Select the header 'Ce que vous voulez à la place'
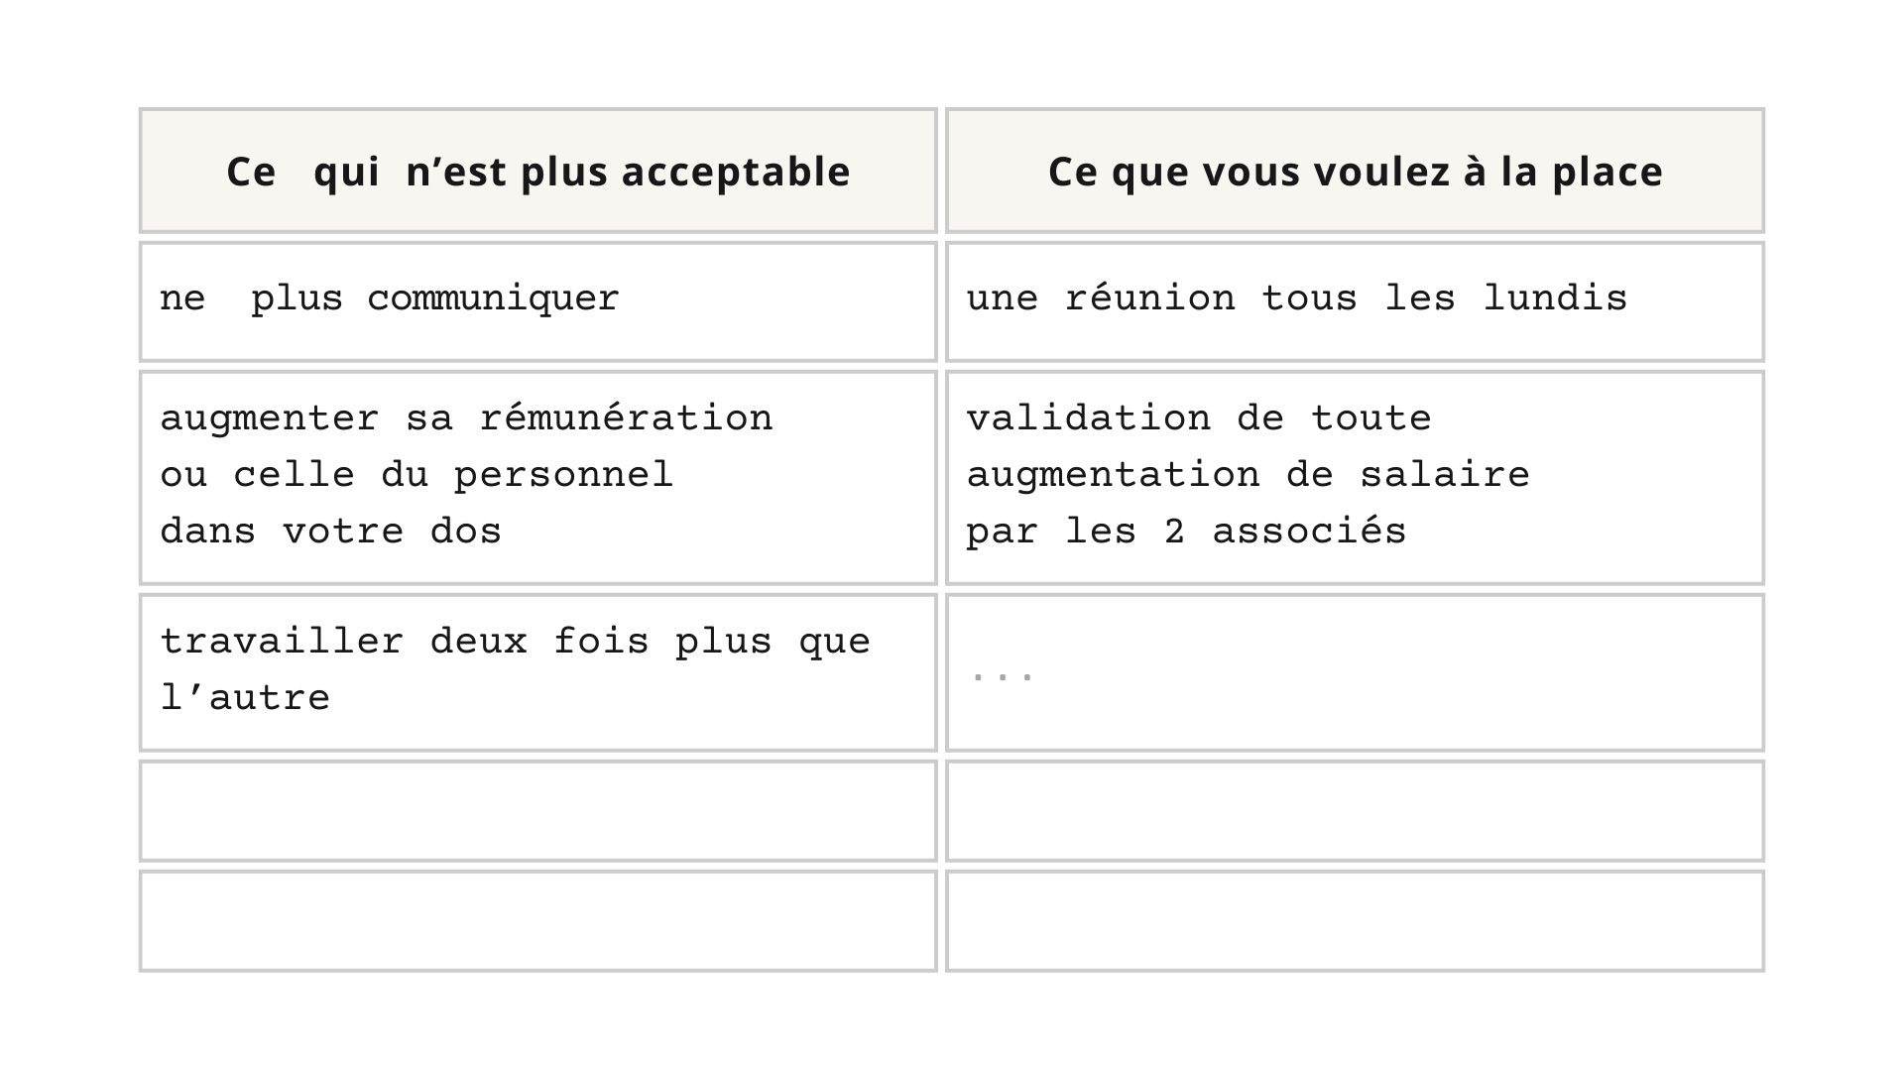 1355,171
